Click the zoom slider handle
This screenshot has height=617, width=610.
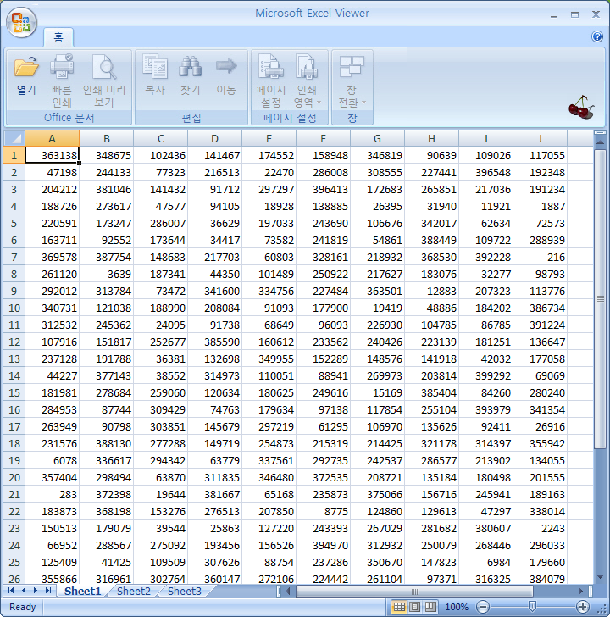[x=532, y=607]
